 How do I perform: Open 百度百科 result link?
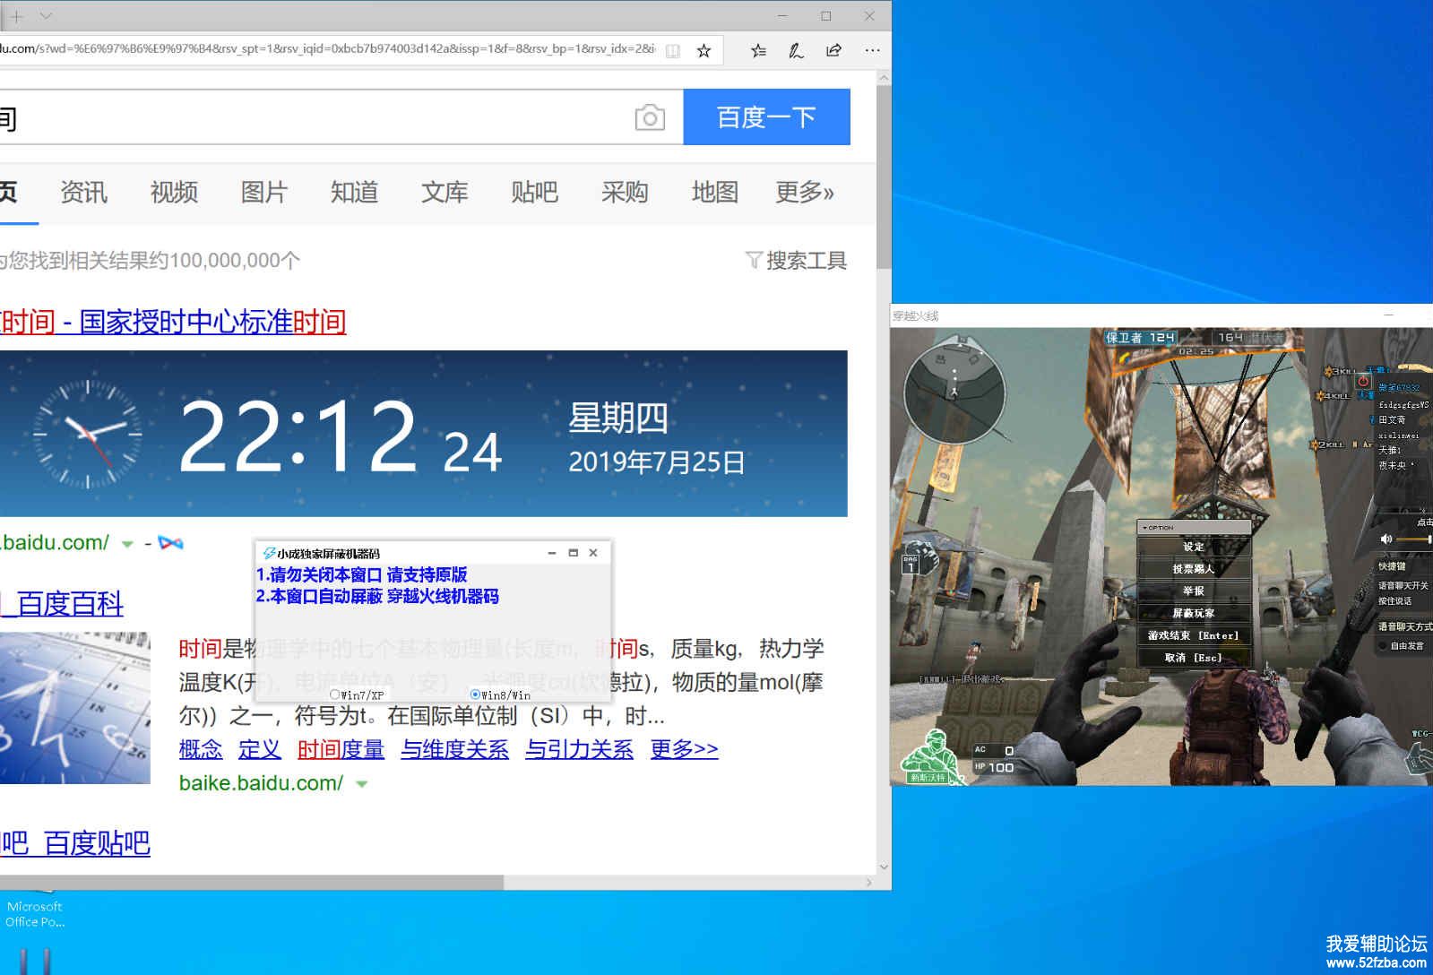tap(62, 604)
